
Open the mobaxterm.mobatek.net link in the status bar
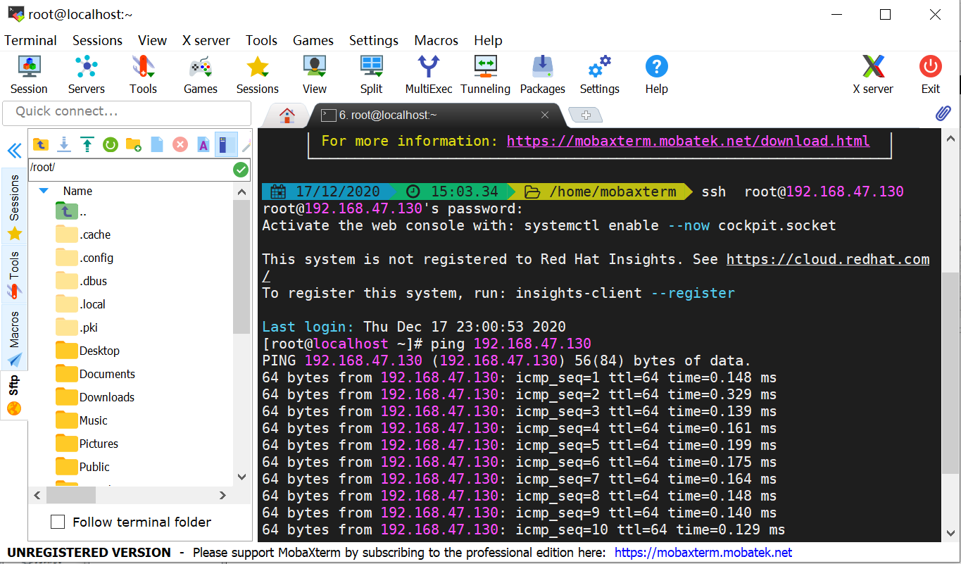(x=703, y=553)
